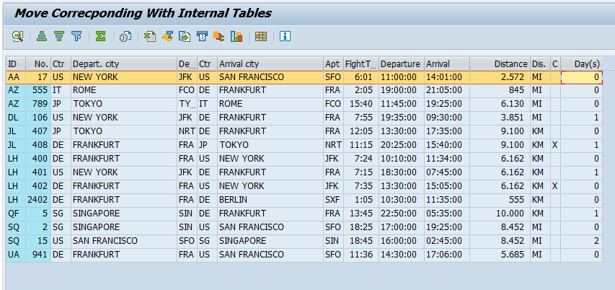Export the list to a spreadsheet
The height and width of the screenshot is (290, 615).
coord(150,36)
